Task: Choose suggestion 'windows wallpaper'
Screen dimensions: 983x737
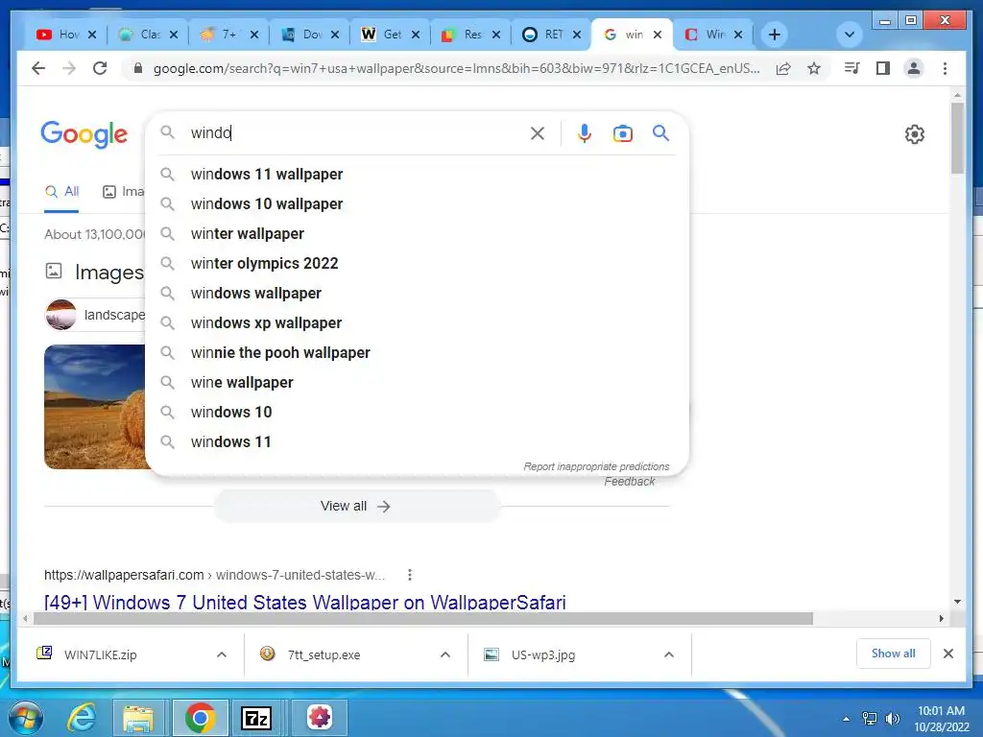Action: 417,294
